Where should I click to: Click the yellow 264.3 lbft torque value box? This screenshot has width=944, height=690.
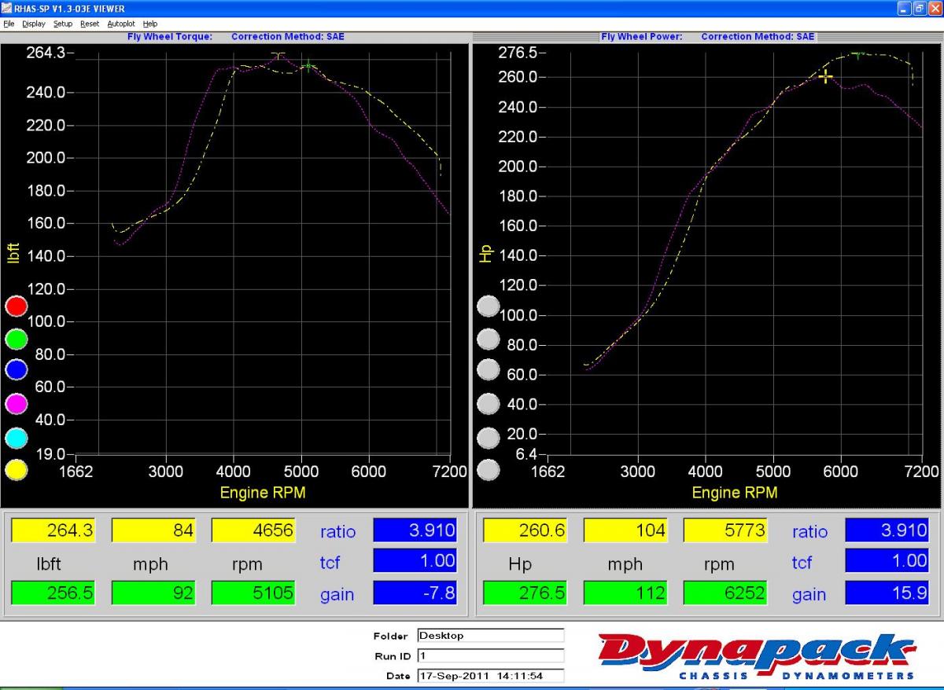pos(53,530)
